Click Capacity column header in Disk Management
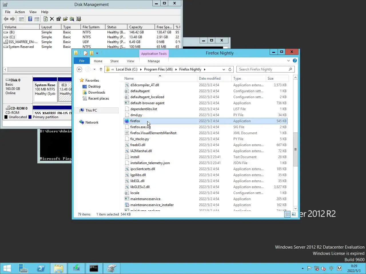The height and width of the screenshot is (274, 366). [x=141, y=27]
